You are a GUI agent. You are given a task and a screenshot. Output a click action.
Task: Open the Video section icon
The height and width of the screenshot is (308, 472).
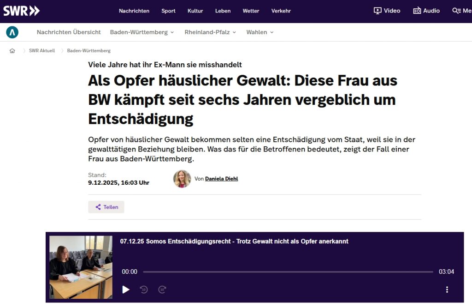coord(378,11)
